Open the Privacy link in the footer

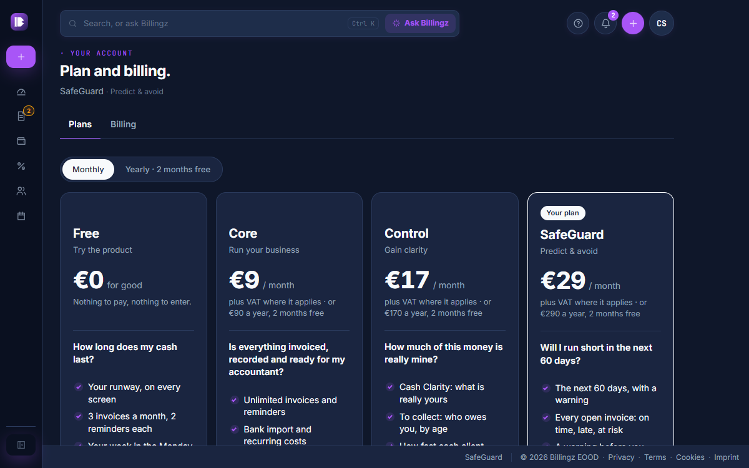[x=621, y=457]
